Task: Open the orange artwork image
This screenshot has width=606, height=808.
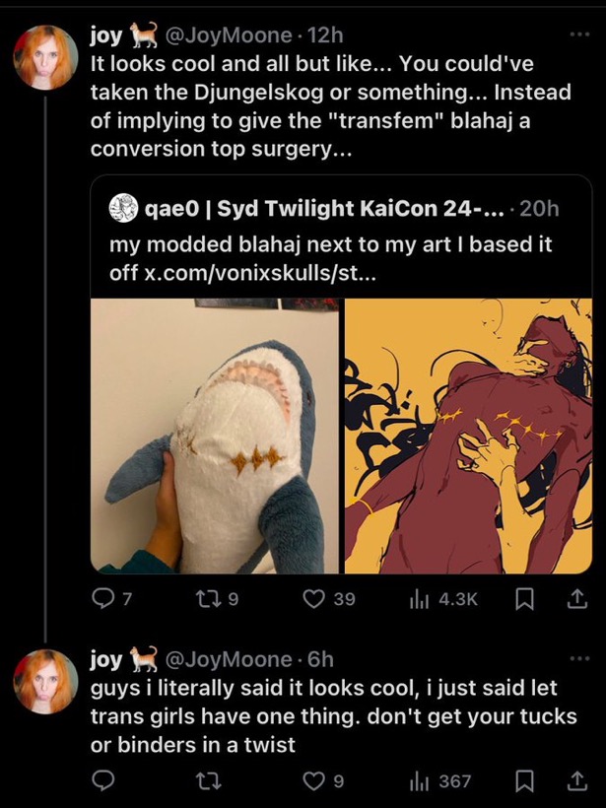Action: [467, 436]
